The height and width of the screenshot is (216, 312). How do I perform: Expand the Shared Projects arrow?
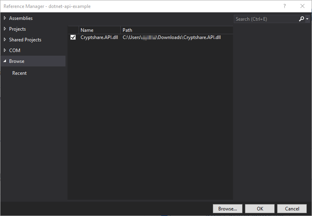pyautogui.click(x=5, y=40)
